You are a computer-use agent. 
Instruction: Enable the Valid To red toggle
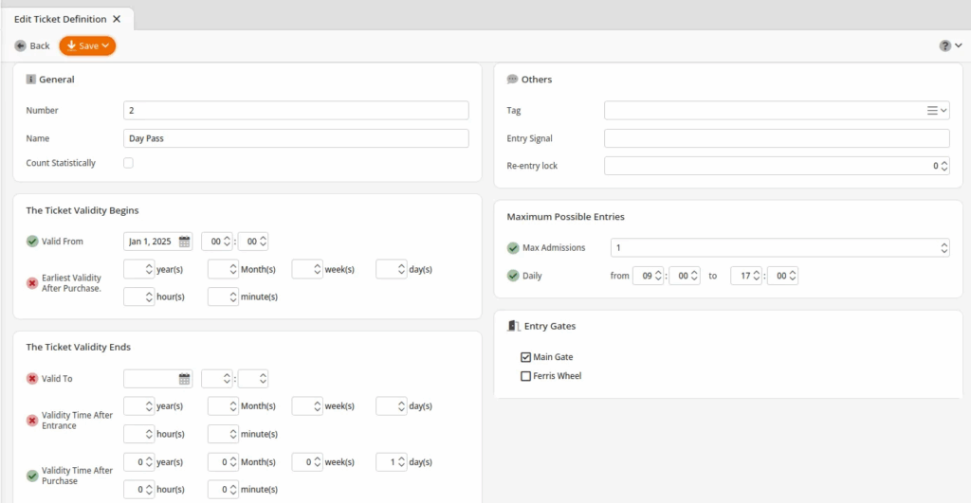point(32,379)
